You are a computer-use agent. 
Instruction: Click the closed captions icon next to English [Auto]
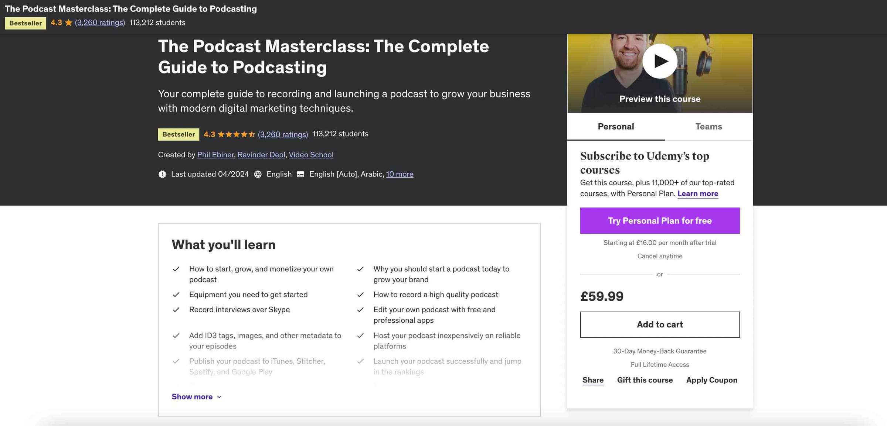click(x=300, y=174)
